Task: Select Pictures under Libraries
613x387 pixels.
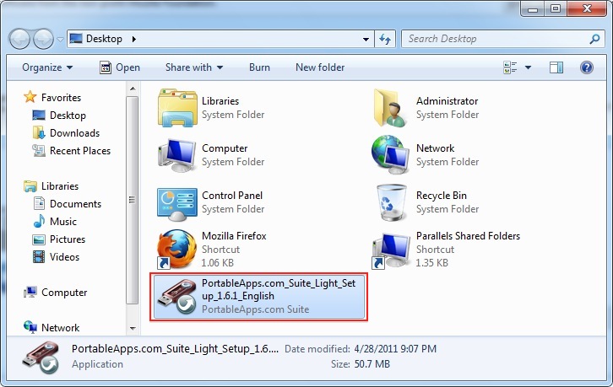Action: click(67, 239)
